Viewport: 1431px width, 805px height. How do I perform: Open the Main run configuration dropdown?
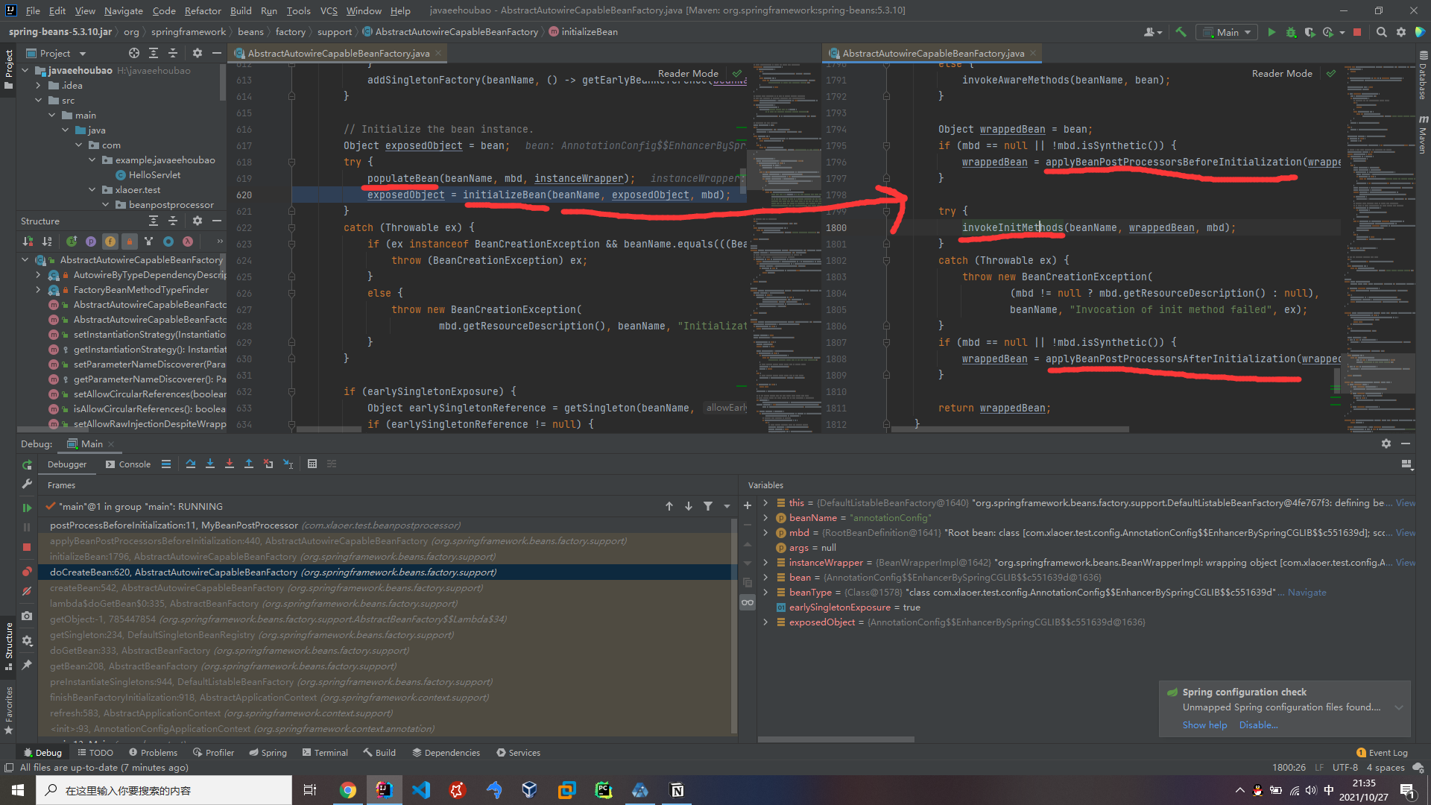coord(1228,32)
